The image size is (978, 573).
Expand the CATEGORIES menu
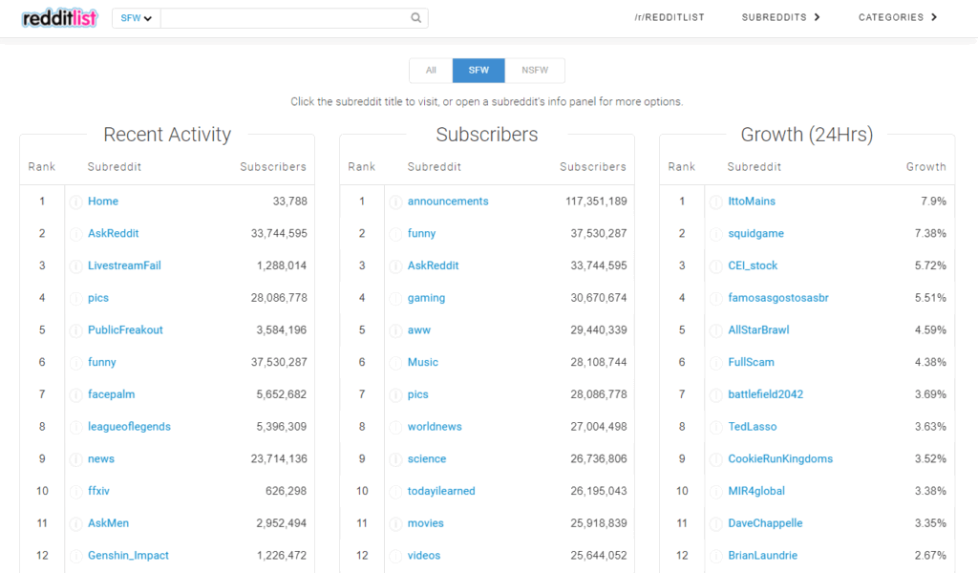tap(898, 17)
